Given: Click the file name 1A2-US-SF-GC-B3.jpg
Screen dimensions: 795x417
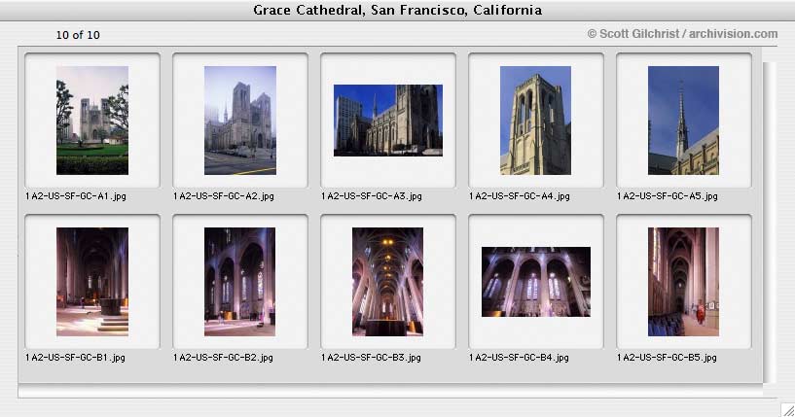Looking at the screenshot, I should point(371,357).
